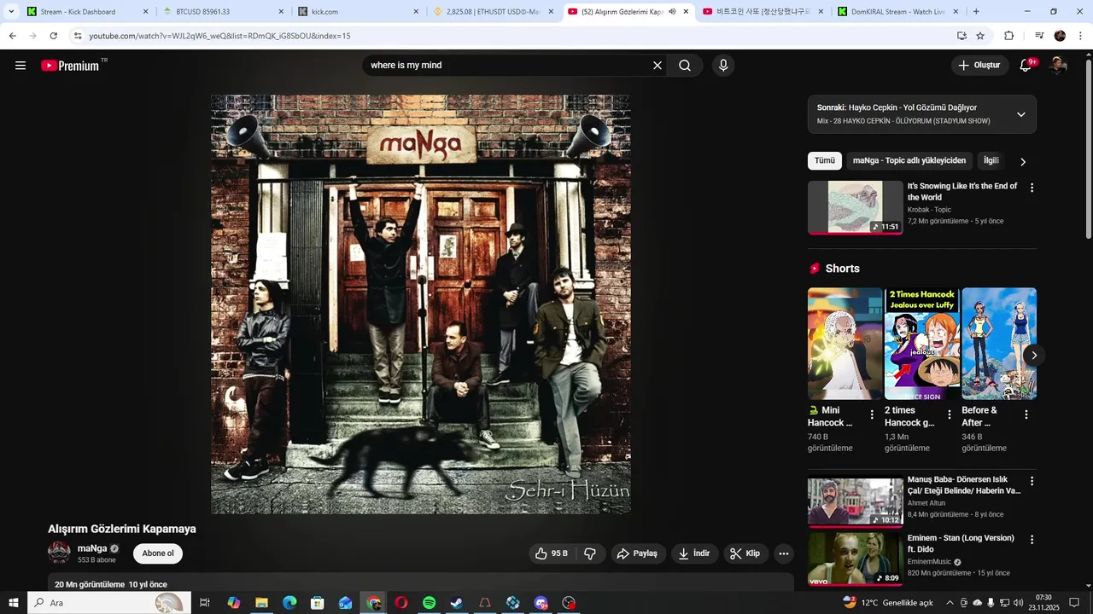Show more filter chips with right arrow

[x=1023, y=161]
